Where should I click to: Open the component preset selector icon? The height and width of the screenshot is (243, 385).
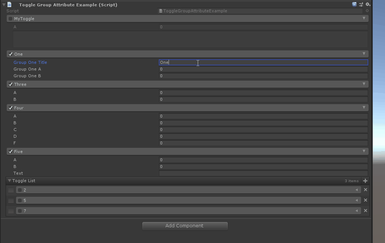tap(361, 4)
